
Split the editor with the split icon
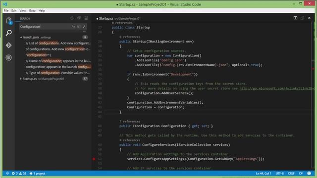(x=295, y=18)
